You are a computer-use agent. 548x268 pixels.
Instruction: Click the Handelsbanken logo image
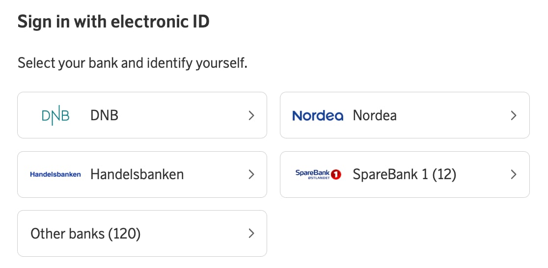55,174
